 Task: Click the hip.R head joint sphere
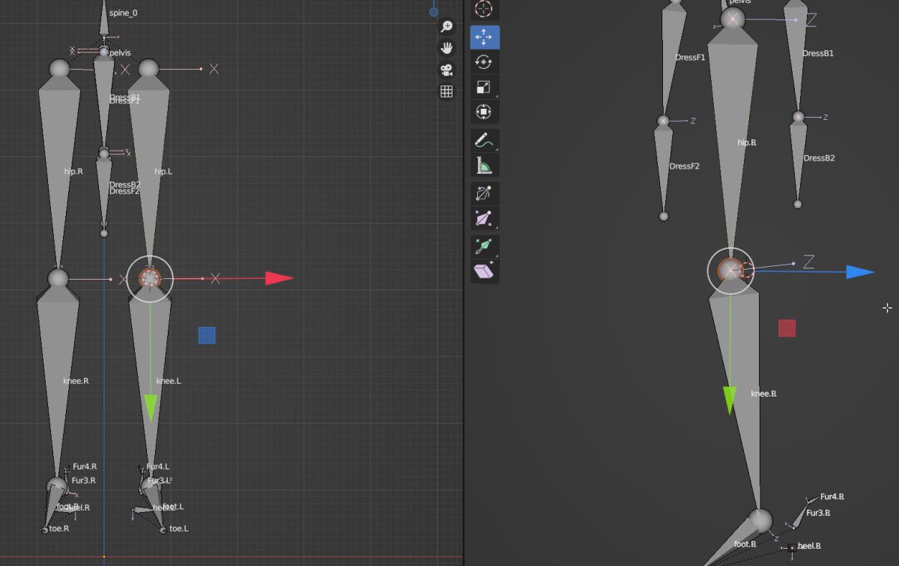click(59, 69)
